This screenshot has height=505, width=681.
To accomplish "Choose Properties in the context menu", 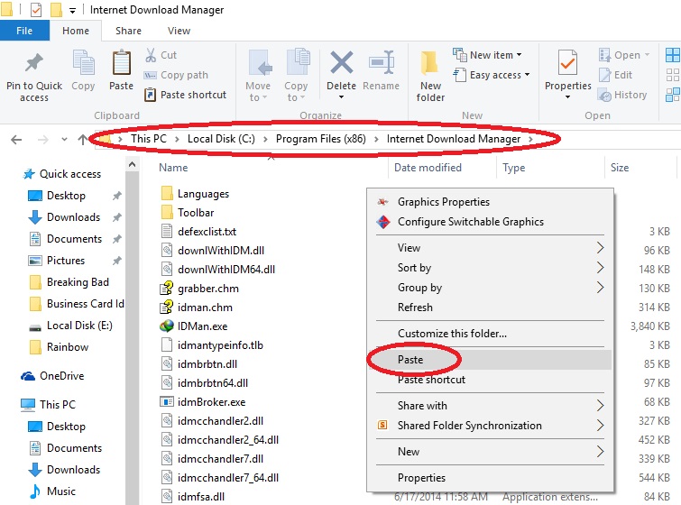I will click(490, 478).
